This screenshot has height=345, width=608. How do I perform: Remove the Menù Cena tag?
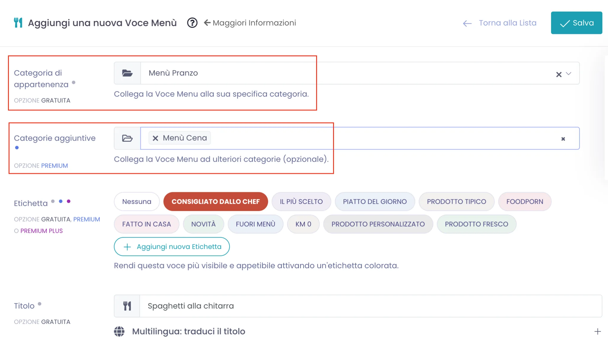tap(155, 138)
